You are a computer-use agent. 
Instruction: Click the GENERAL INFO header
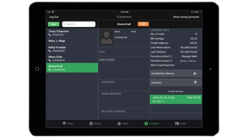click(160, 30)
